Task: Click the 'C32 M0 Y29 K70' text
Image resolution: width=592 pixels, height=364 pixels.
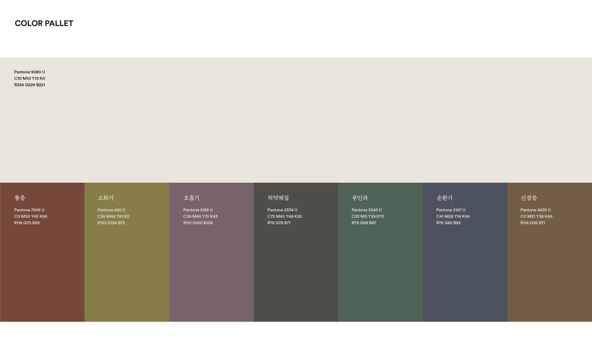Action: pos(368,217)
